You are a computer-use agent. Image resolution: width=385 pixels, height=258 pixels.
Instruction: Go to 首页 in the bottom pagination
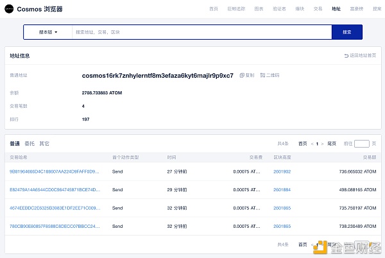[x=302, y=245]
